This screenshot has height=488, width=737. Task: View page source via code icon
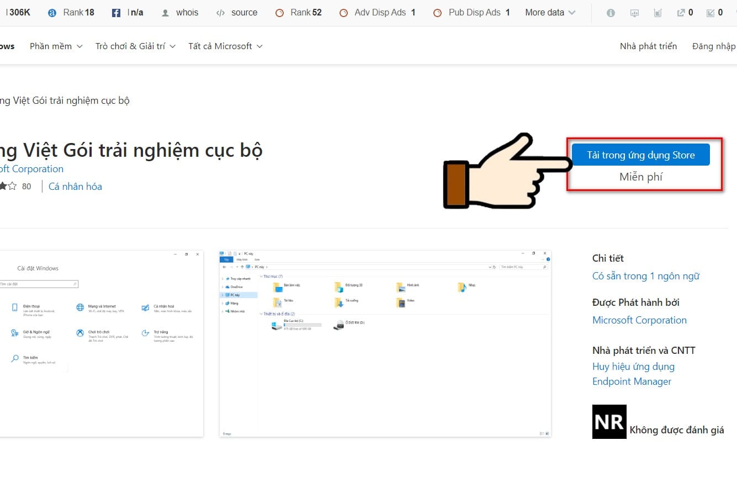point(220,13)
